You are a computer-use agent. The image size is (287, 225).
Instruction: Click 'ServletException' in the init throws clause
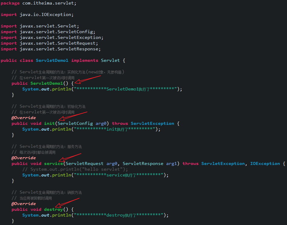pyautogui.click(x=152, y=123)
